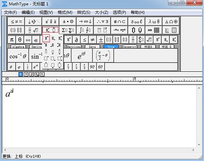Screen dimensions: 204x161
Task: Insert the not-equal symbol from small bar
Action: point(93,40)
